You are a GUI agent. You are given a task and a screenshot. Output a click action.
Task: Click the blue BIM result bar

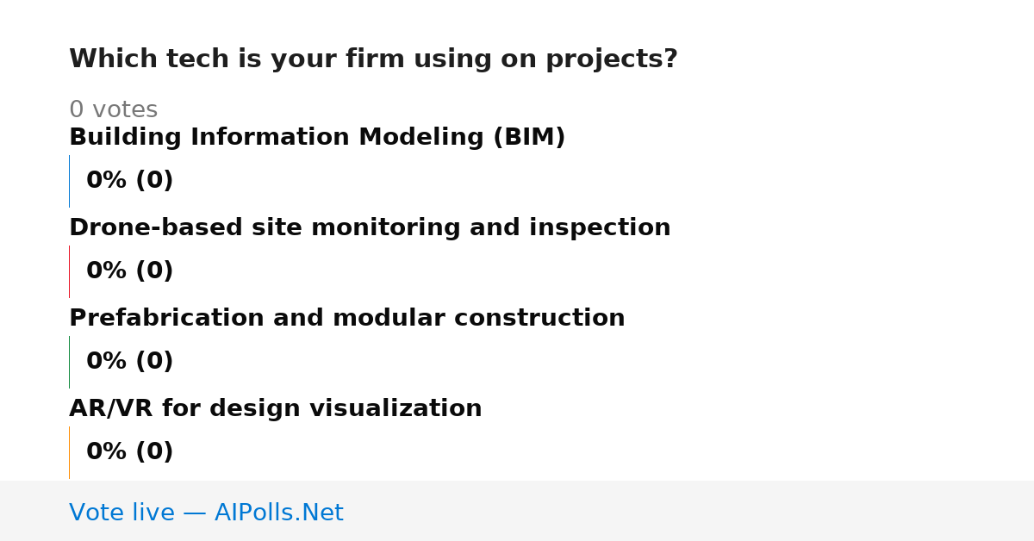click(70, 181)
